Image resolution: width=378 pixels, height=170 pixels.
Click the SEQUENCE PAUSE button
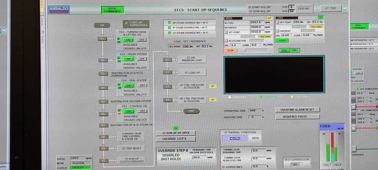click(297, 116)
